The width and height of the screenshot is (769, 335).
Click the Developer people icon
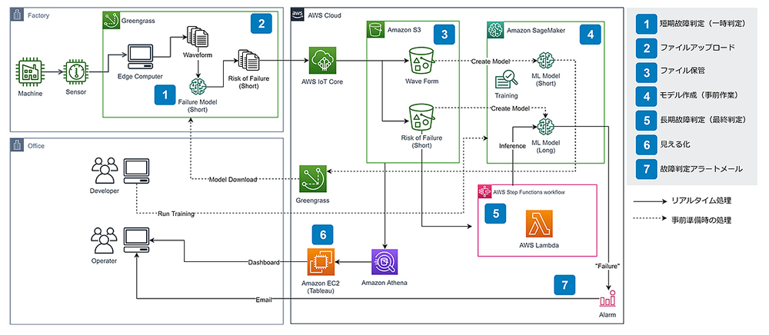click(103, 170)
